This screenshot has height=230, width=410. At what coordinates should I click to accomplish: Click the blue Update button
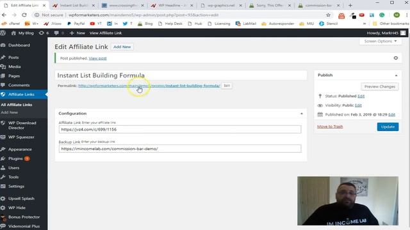[388, 126]
